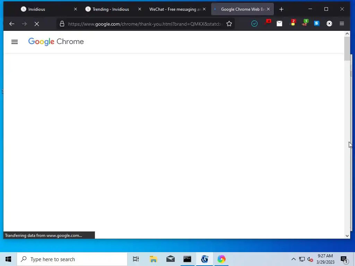Open Task View on taskbar
The width and height of the screenshot is (355, 266).
[136, 259]
